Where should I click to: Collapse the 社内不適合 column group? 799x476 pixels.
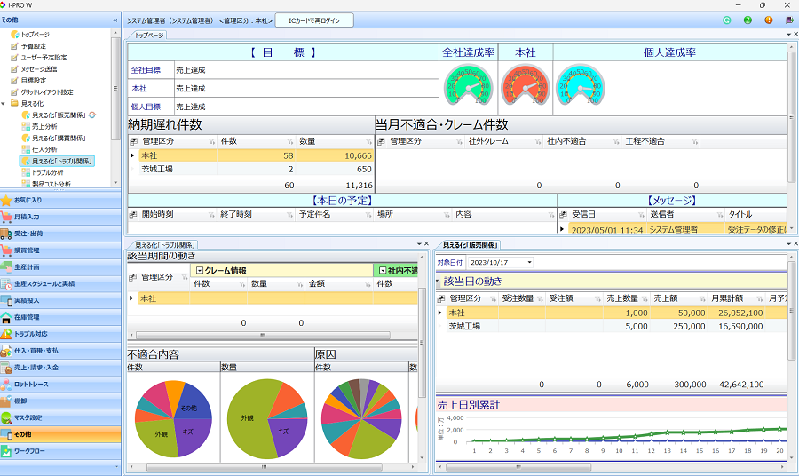pos(381,270)
